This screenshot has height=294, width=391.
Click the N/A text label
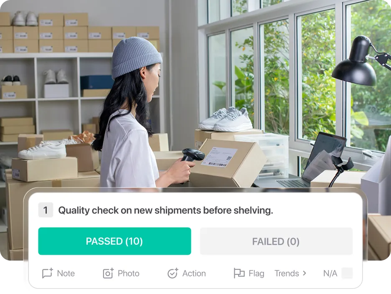click(x=330, y=273)
